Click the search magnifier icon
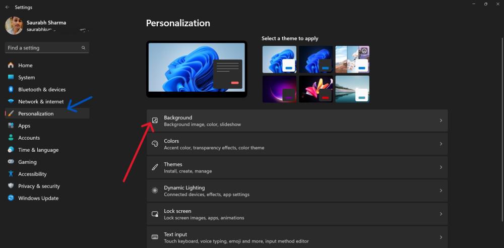The height and width of the screenshot is (248, 504). pyautogui.click(x=83, y=47)
